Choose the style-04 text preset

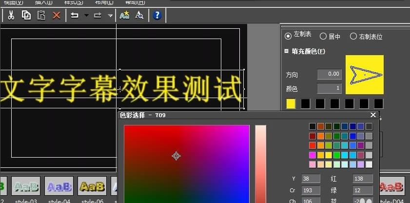pyautogui.click(x=59, y=186)
